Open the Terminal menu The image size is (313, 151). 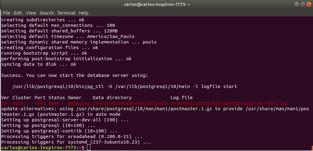click(x=66, y=13)
